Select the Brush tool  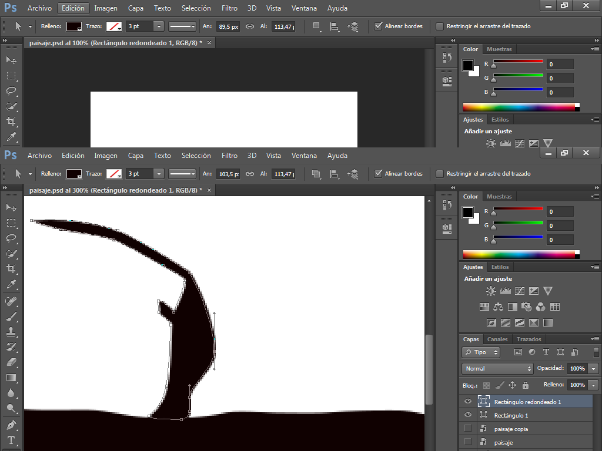click(11, 317)
